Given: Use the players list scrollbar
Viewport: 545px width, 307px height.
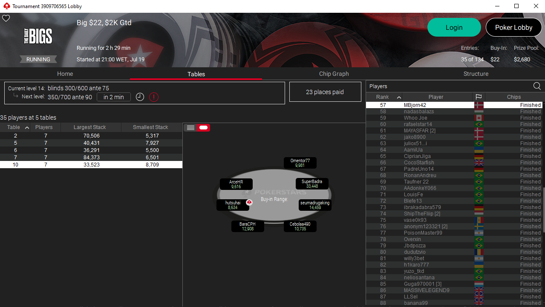Looking at the screenshot, I should (x=543, y=209).
